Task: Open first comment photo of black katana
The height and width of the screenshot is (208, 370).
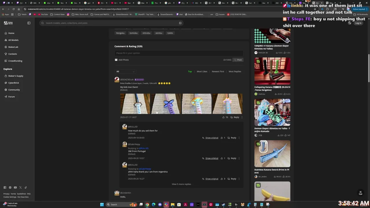Action: [135, 104]
